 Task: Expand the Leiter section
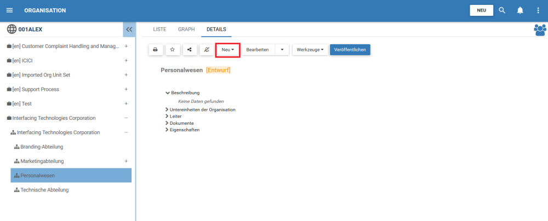167,116
